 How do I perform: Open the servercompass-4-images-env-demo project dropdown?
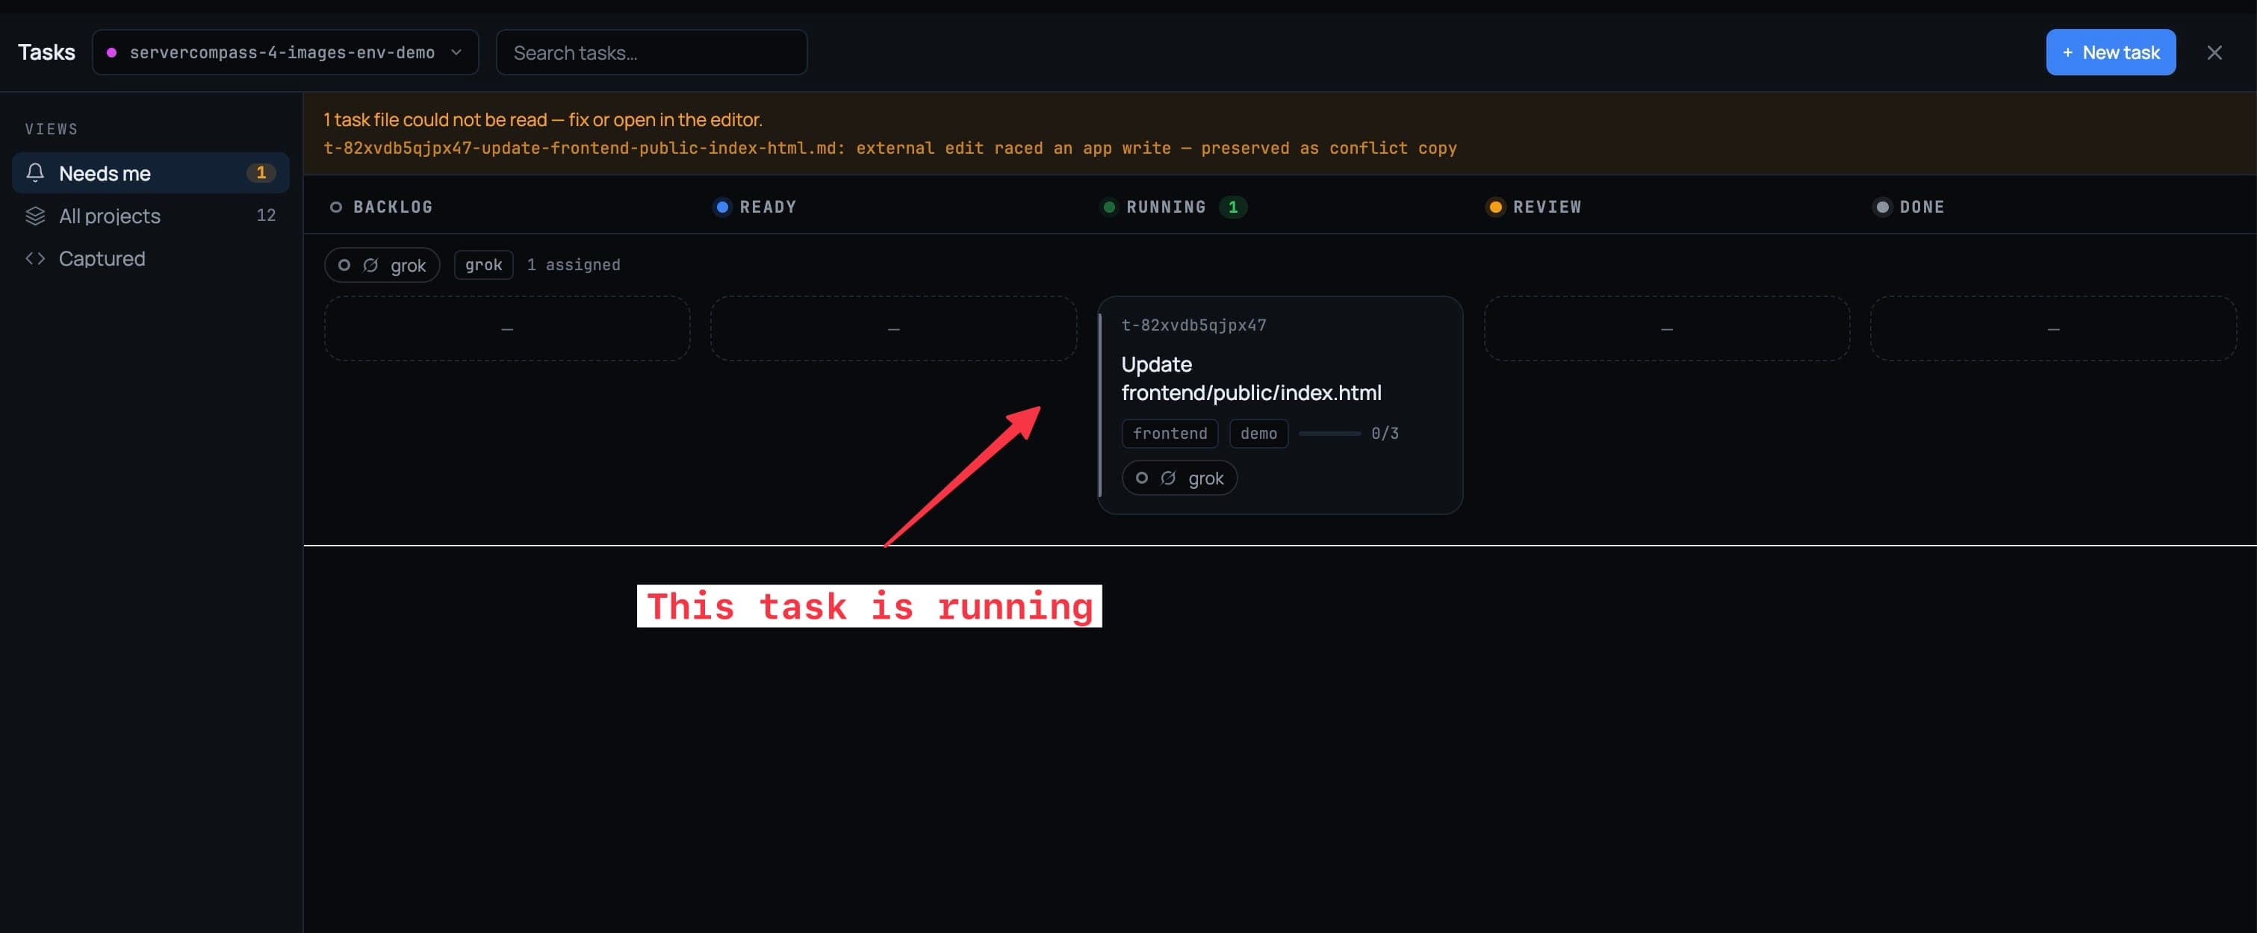coord(285,52)
